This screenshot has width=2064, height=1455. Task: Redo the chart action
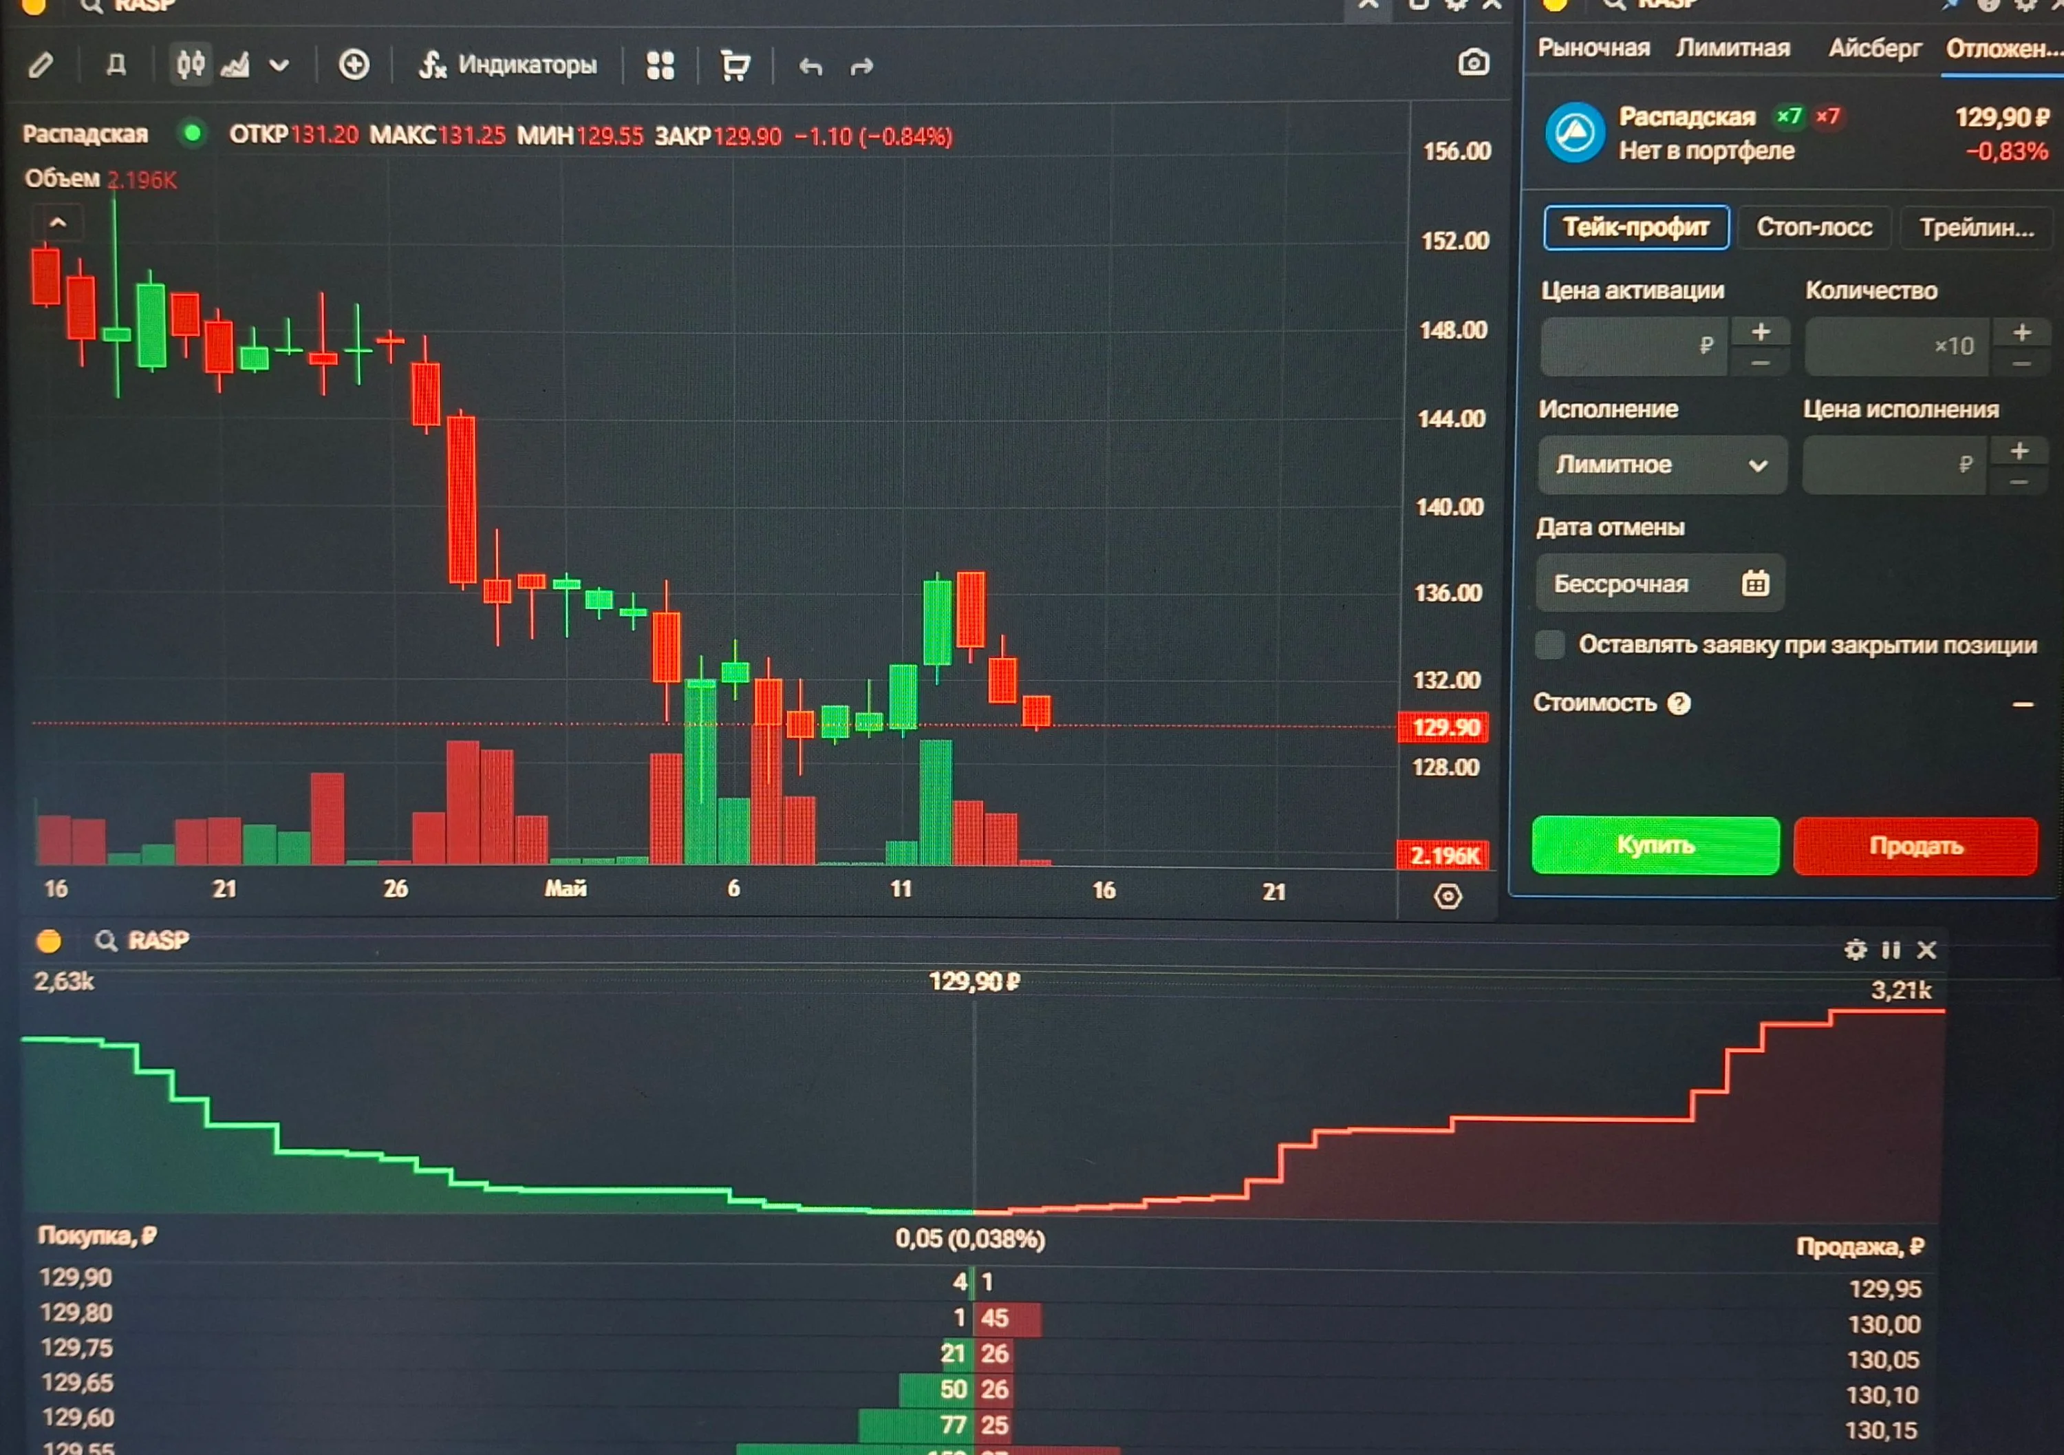pos(861,67)
